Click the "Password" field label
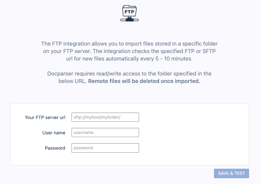Screen dimensions: 261x184 [x=55, y=148]
